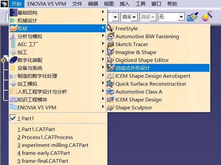This screenshot has width=221, height=165.
Task: Click the yellow sphere material icon
Action: (207, 16)
